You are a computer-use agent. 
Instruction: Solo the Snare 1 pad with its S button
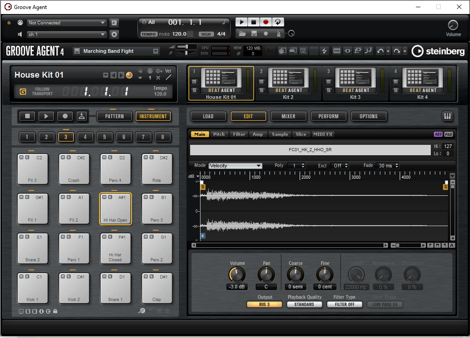[x=110, y=277]
